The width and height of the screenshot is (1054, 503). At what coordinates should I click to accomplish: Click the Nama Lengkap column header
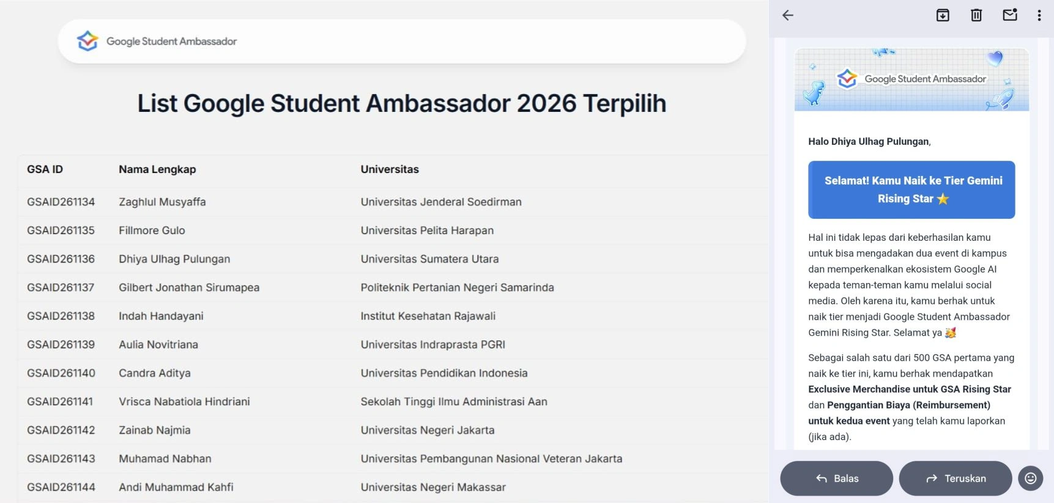pos(157,169)
